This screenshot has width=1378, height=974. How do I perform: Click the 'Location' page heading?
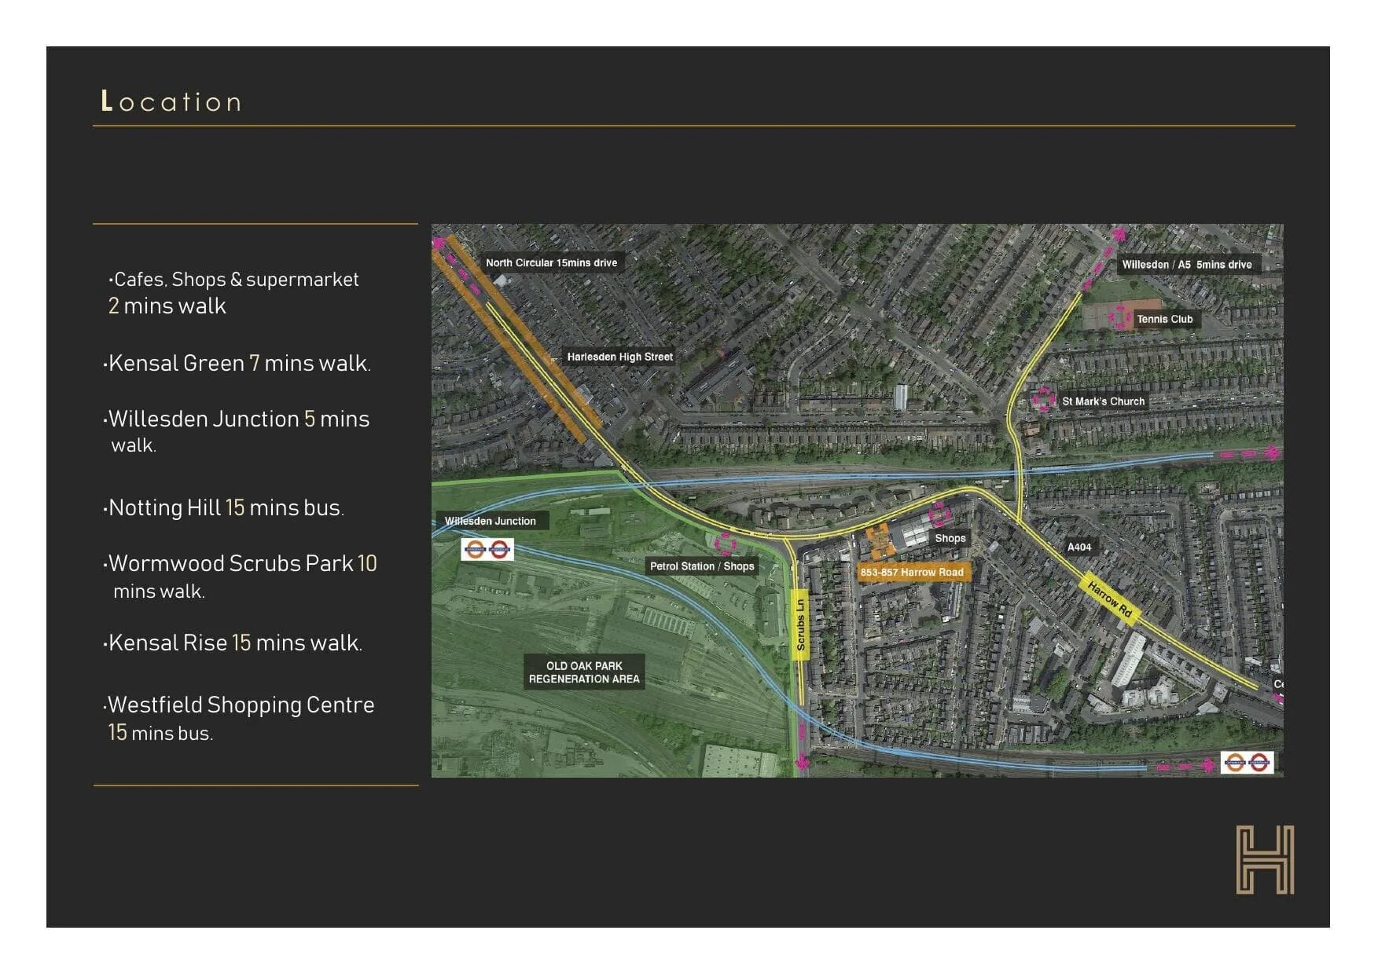[171, 101]
